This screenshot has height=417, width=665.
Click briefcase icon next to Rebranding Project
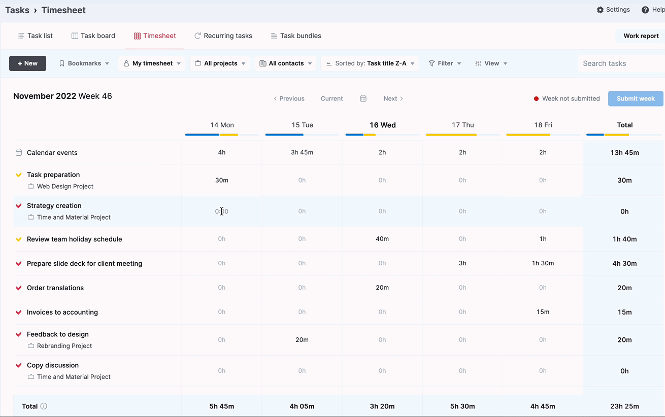(31, 346)
